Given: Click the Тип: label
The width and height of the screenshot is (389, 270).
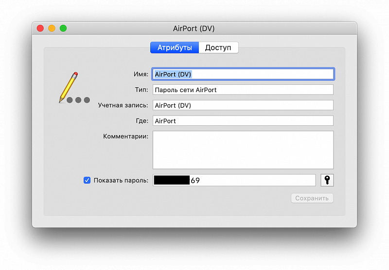Looking at the screenshot, I should 141,90.
